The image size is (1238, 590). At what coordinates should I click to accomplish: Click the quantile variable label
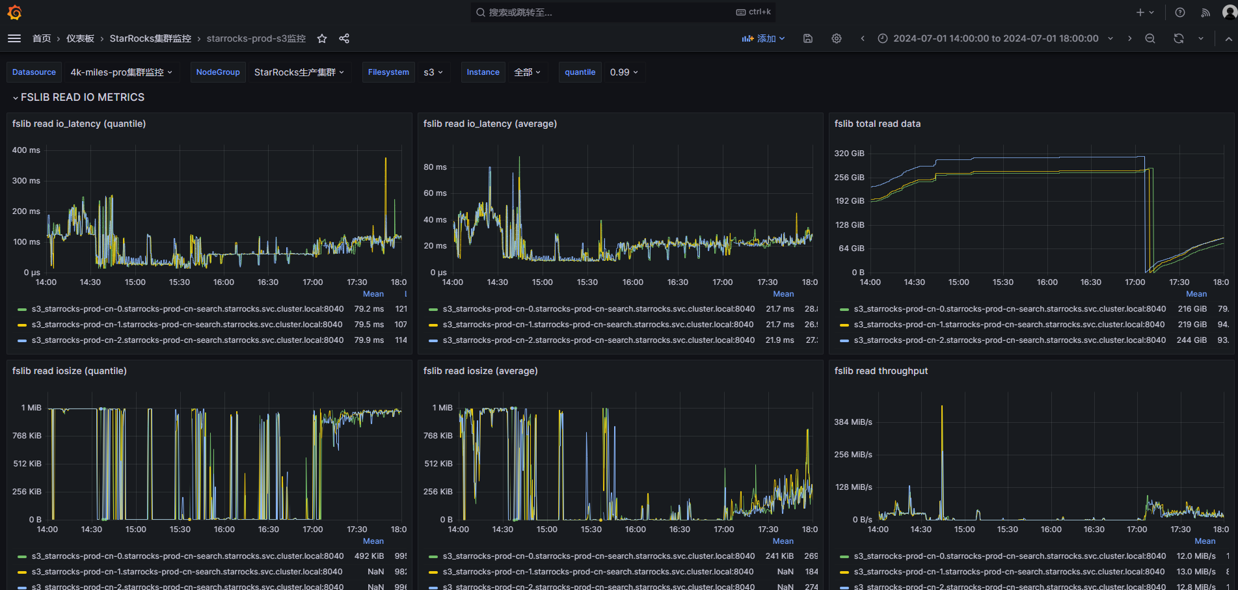pyautogui.click(x=580, y=72)
